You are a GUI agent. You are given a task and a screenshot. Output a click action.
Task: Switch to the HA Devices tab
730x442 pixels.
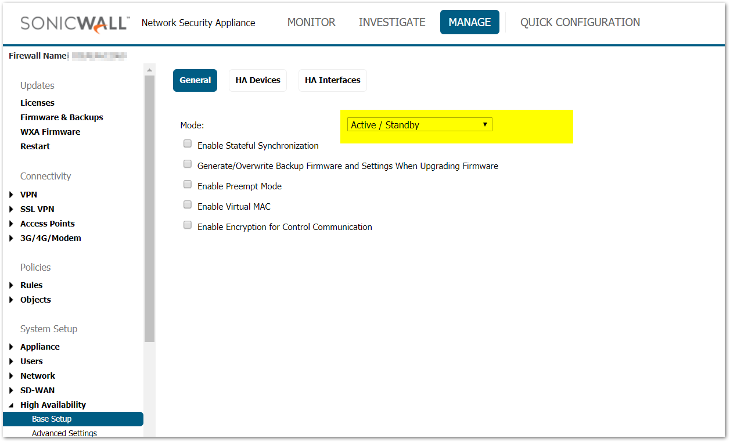[258, 80]
